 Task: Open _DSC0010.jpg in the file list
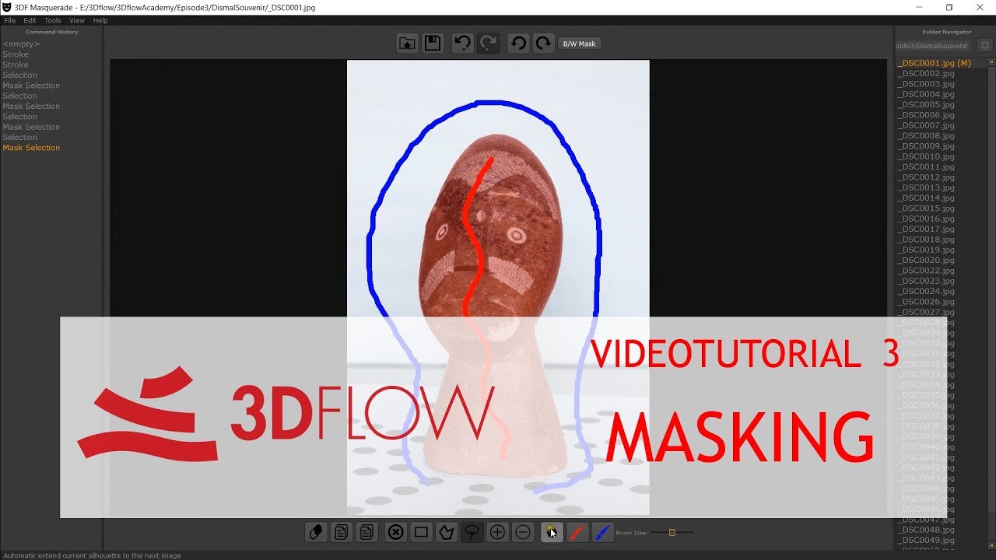[926, 156]
